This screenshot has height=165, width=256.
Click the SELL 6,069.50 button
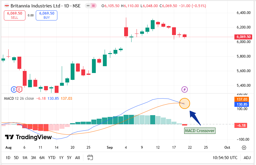coord(14,15)
